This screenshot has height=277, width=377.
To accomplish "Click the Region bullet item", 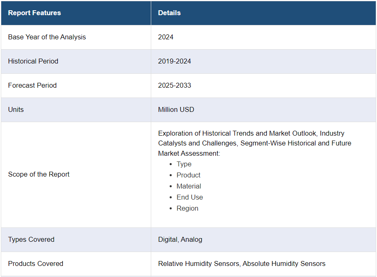I will click(187, 208).
